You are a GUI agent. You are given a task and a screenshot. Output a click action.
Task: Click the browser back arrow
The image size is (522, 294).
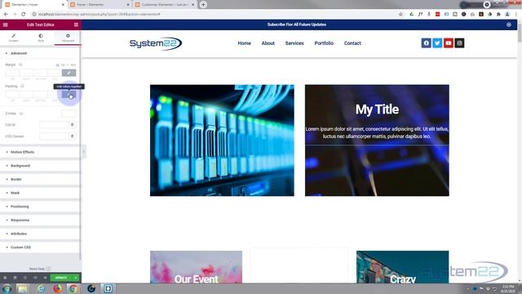pyautogui.click(x=6, y=15)
